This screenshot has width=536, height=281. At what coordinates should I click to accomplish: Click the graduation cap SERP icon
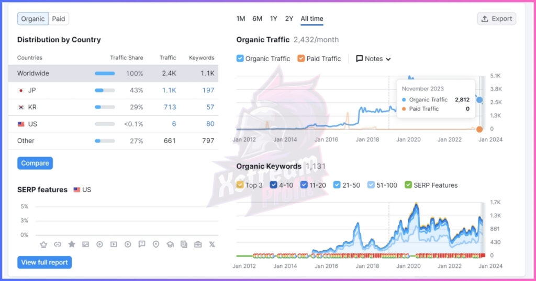170,244
